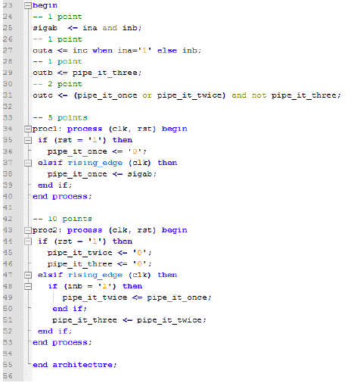
Task: Click 'else' keyword on line 27
Action: click(x=167, y=51)
